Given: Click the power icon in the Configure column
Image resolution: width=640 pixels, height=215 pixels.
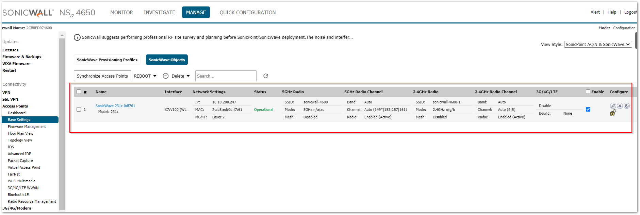Looking at the screenshot, I should pyautogui.click(x=627, y=106).
